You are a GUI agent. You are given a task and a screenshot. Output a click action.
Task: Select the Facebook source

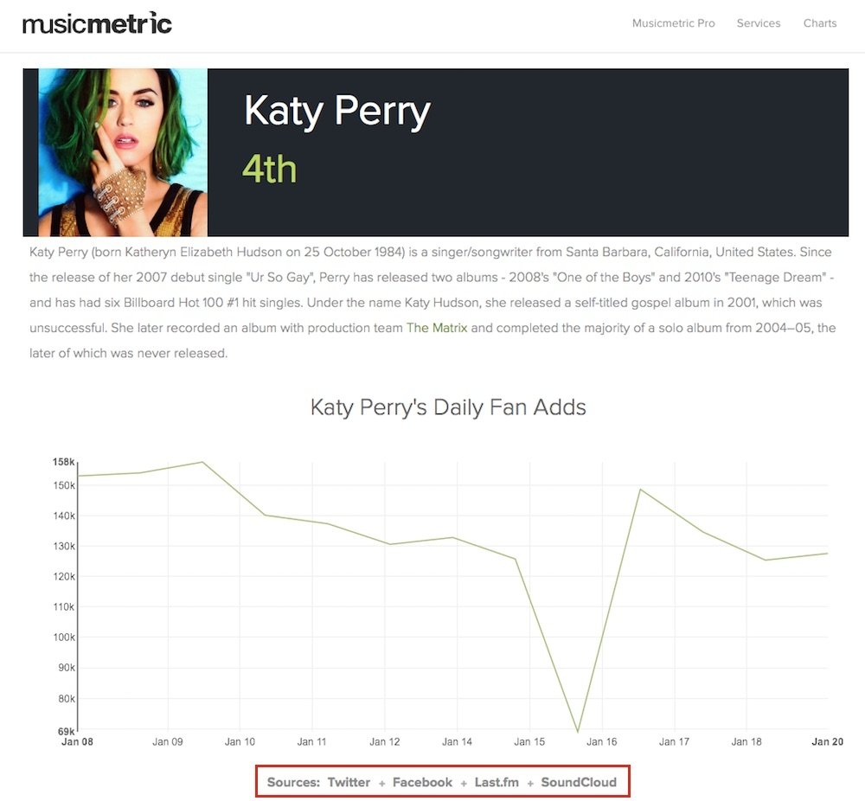pyautogui.click(x=422, y=782)
